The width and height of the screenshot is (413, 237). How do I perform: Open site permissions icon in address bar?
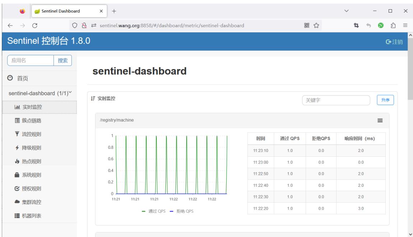pos(94,25)
